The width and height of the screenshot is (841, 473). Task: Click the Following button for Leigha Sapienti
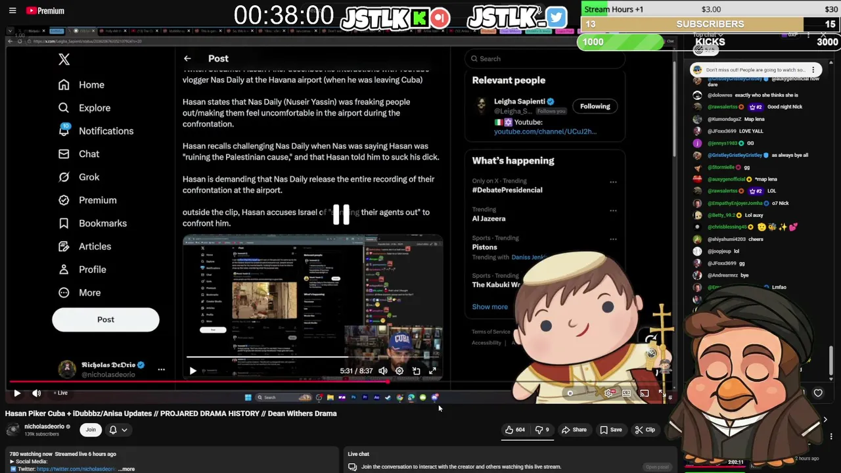pyautogui.click(x=595, y=106)
